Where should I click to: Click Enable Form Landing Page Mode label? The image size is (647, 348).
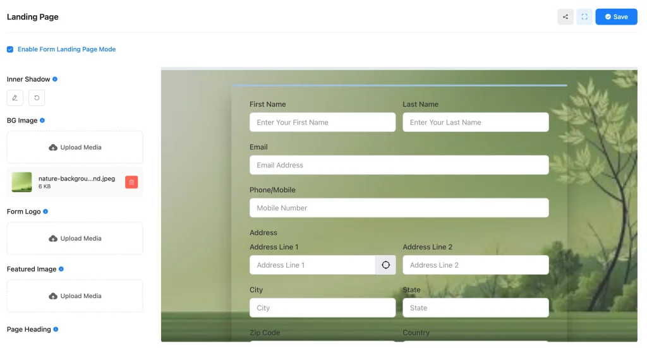click(66, 49)
